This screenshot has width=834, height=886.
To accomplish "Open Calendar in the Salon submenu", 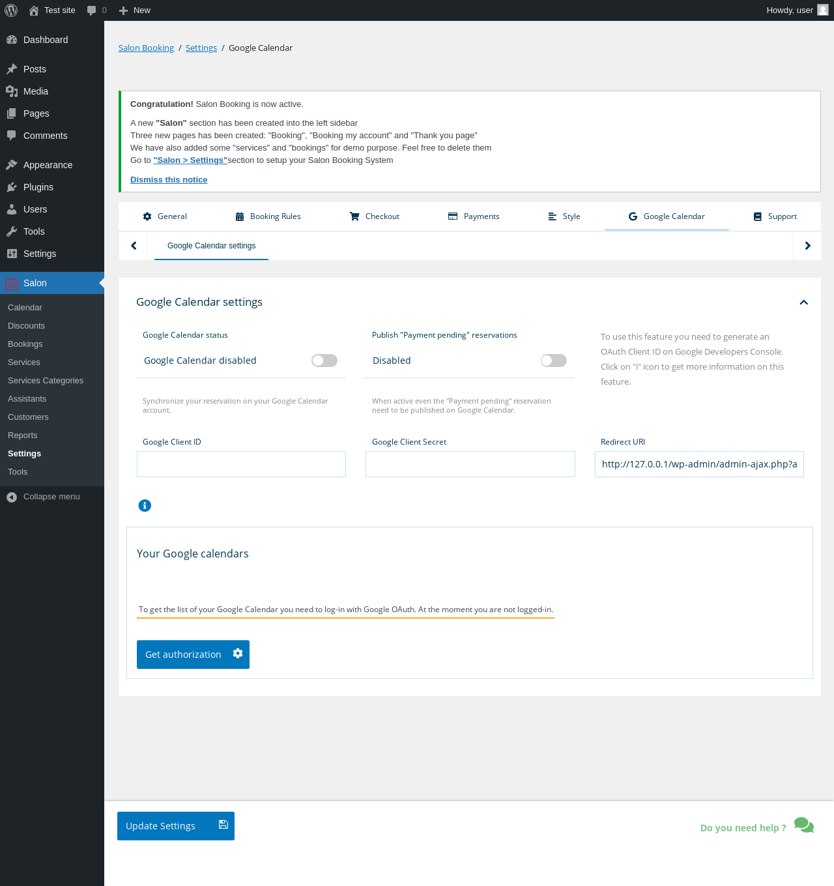I will (x=25, y=308).
